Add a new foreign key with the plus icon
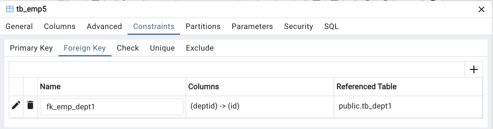493x129 pixels. (474, 69)
